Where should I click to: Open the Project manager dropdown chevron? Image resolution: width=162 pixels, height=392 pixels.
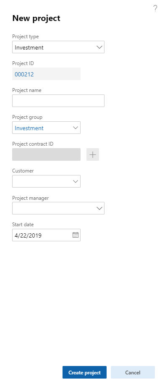99,208
